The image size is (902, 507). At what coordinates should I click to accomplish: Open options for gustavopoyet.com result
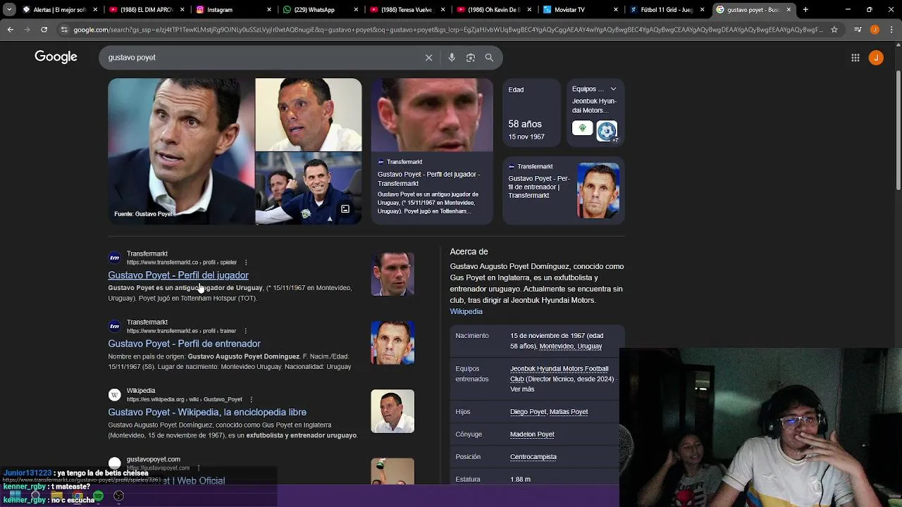(198, 468)
